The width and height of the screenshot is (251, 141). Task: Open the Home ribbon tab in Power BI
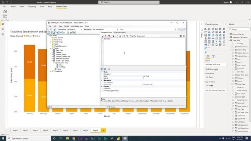click(x=13, y=7)
